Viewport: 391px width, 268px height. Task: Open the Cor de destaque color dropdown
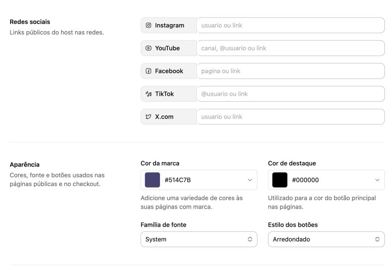tap(326, 180)
